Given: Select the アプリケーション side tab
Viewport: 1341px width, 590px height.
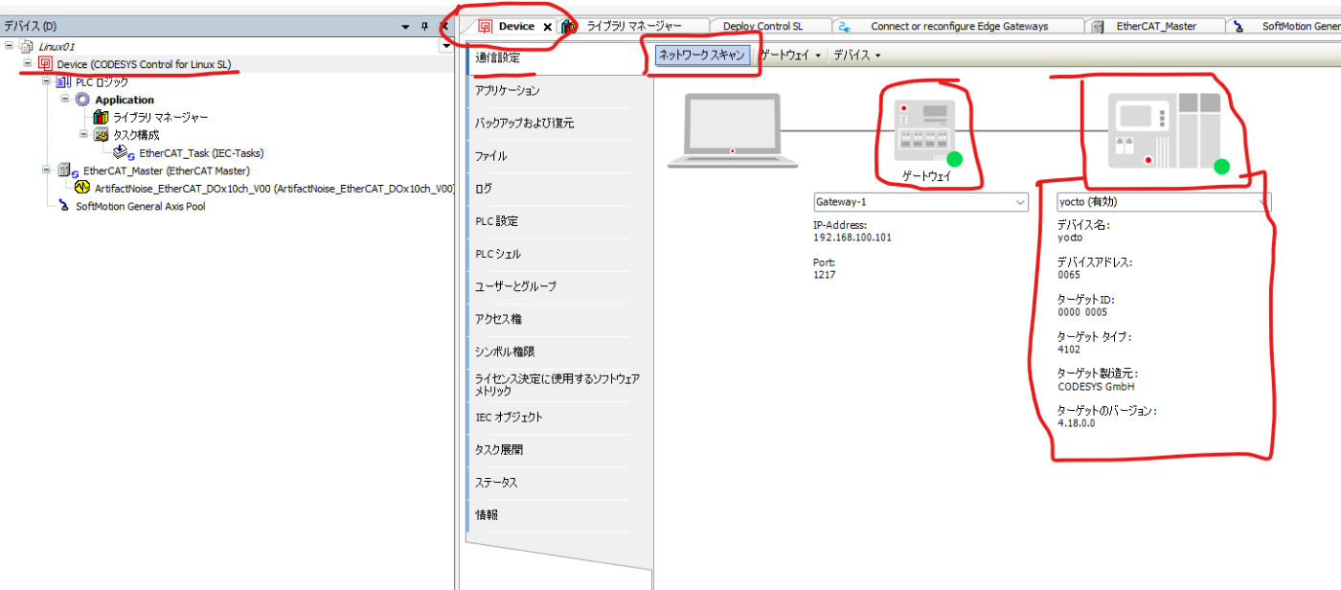Looking at the screenshot, I should 559,90.
